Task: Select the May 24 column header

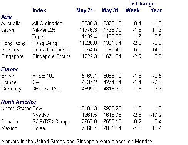Action: [x=85, y=10]
